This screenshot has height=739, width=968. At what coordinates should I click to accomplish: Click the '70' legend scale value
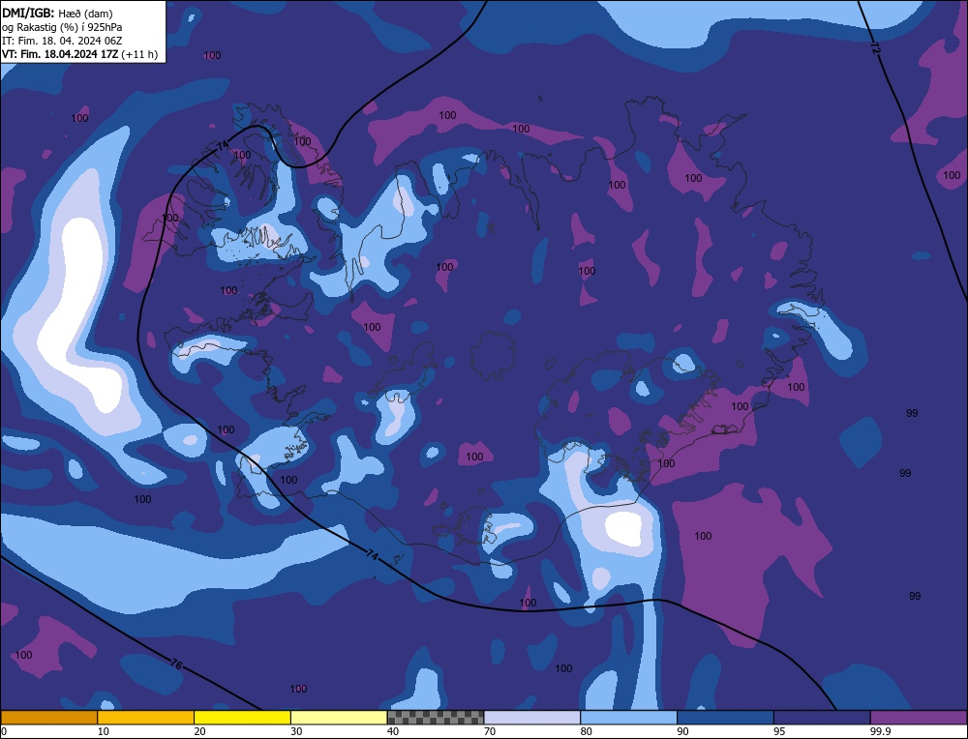490,731
